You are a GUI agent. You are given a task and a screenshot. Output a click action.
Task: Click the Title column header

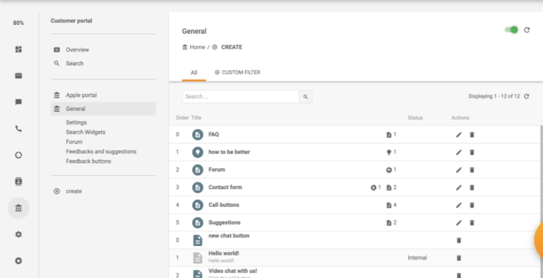pyautogui.click(x=196, y=118)
